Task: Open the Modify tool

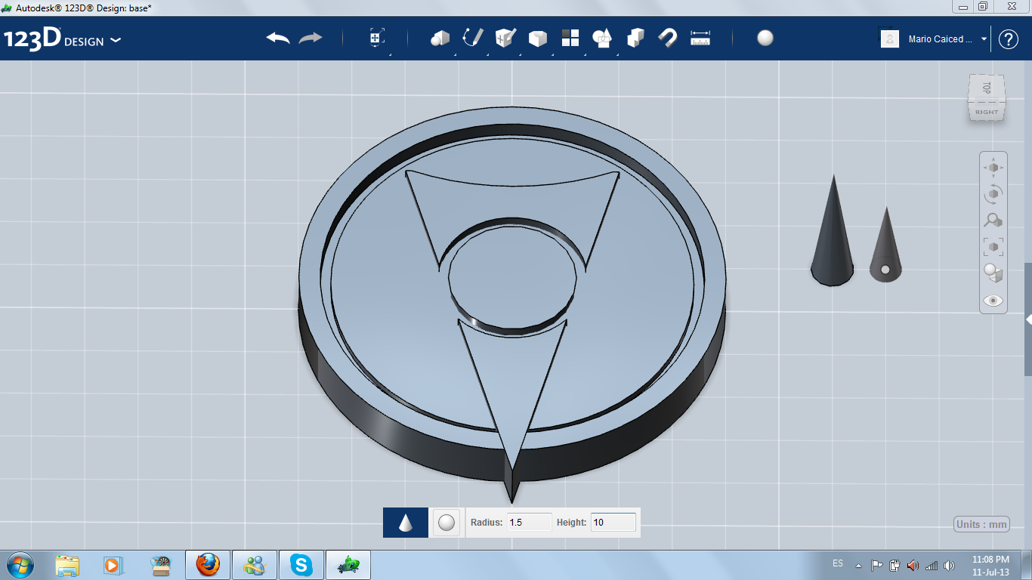Action: point(537,38)
